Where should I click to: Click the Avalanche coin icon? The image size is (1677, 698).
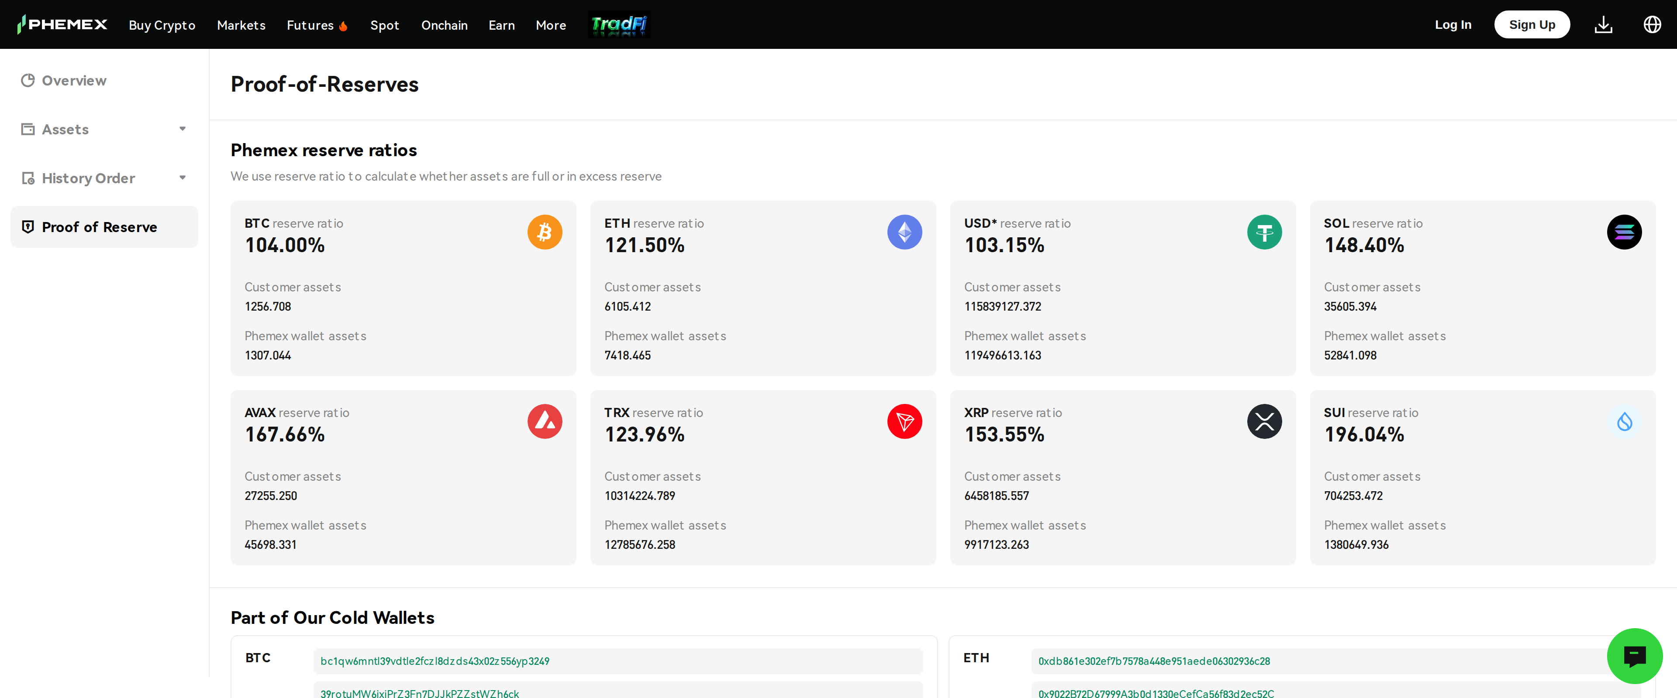(545, 421)
